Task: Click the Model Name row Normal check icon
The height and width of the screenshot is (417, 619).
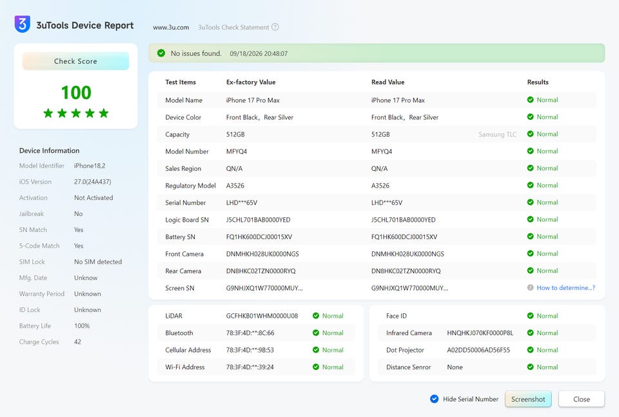Action: [530, 100]
